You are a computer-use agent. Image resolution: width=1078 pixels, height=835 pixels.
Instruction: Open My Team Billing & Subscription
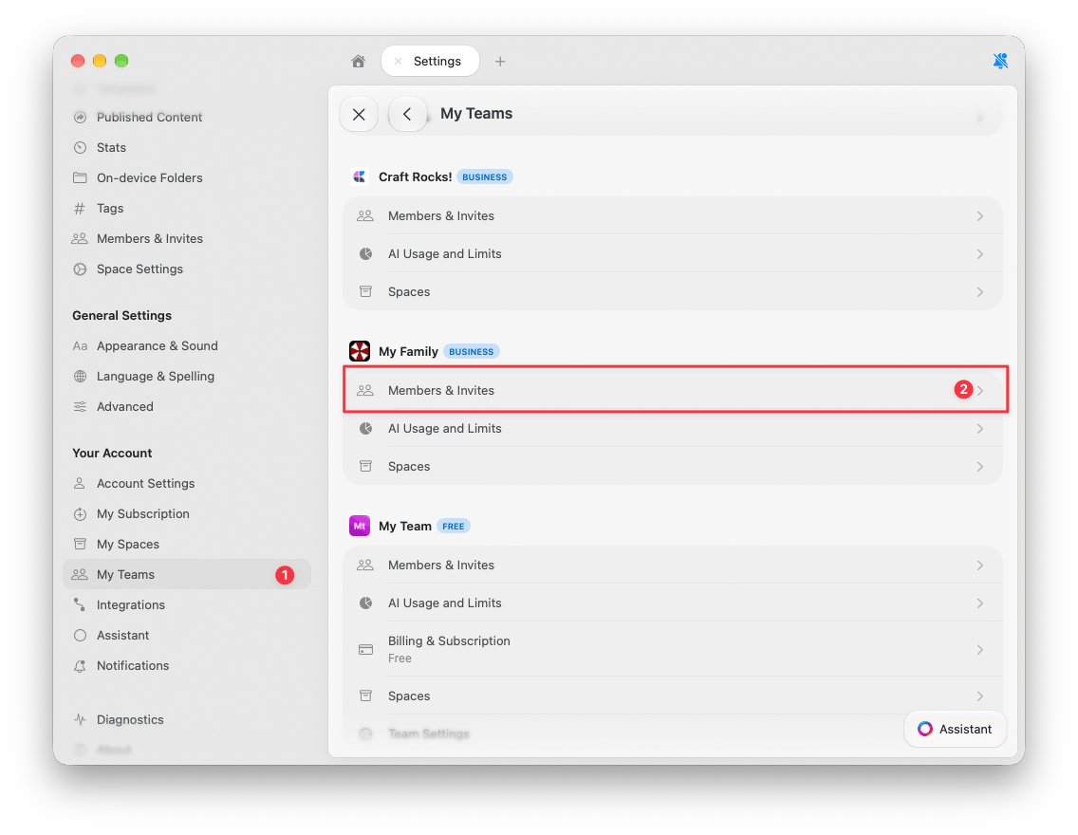673,649
